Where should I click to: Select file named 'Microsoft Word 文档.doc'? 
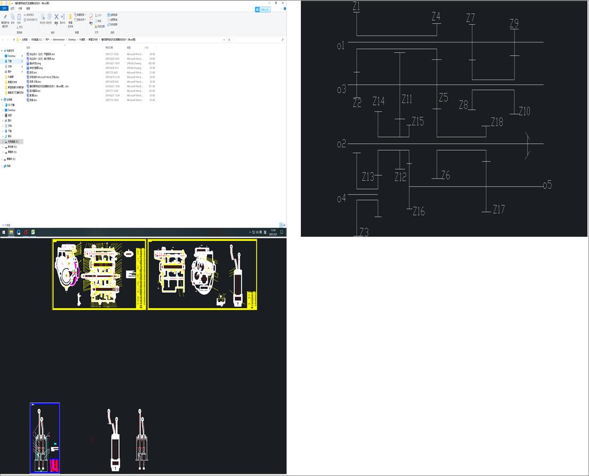click(x=43, y=77)
